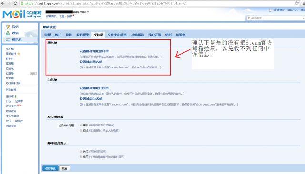Open QQ邮件订阅 in sidebar

13,83
